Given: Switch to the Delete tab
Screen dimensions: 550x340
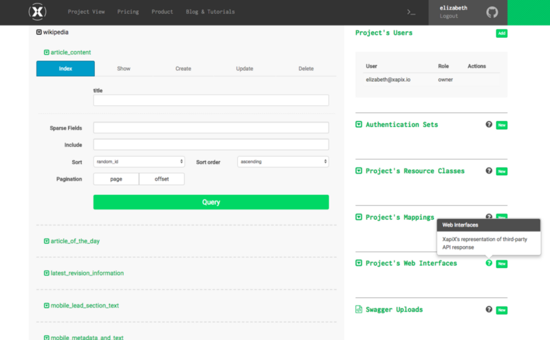Looking at the screenshot, I should click(x=306, y=69).
